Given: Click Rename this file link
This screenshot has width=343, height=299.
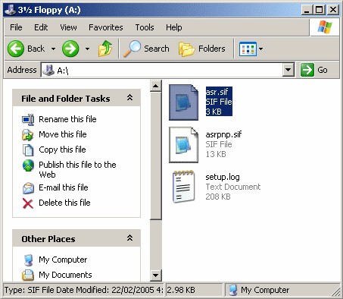Looking at the screenshot, I should click(x=67, y=119).
